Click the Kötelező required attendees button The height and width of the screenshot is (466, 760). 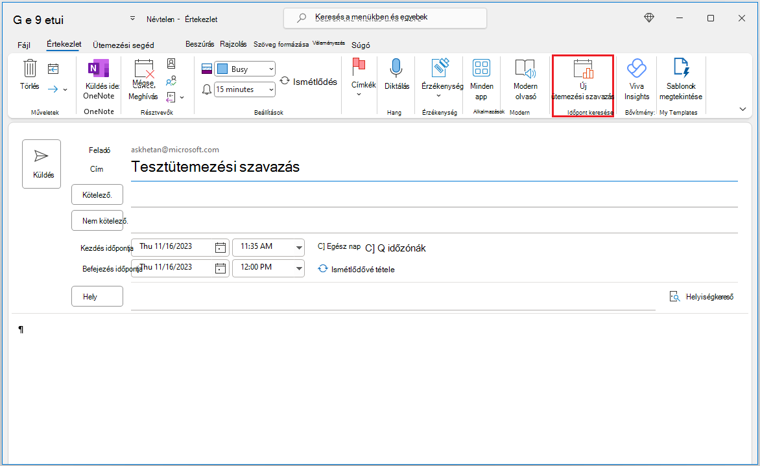click(x=97, y=194)
